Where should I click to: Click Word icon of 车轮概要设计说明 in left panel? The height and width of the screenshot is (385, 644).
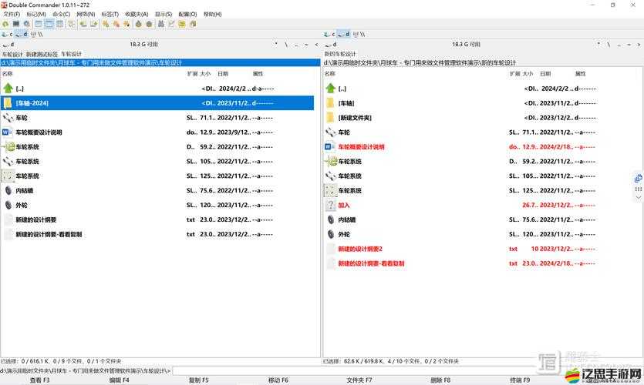[7, 132]
